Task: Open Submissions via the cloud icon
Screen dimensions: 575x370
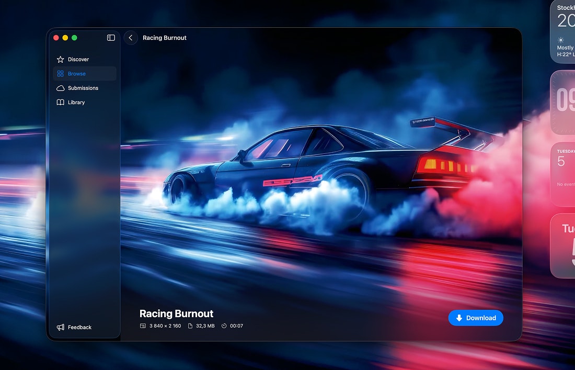Action: click(x=61, y=88)
